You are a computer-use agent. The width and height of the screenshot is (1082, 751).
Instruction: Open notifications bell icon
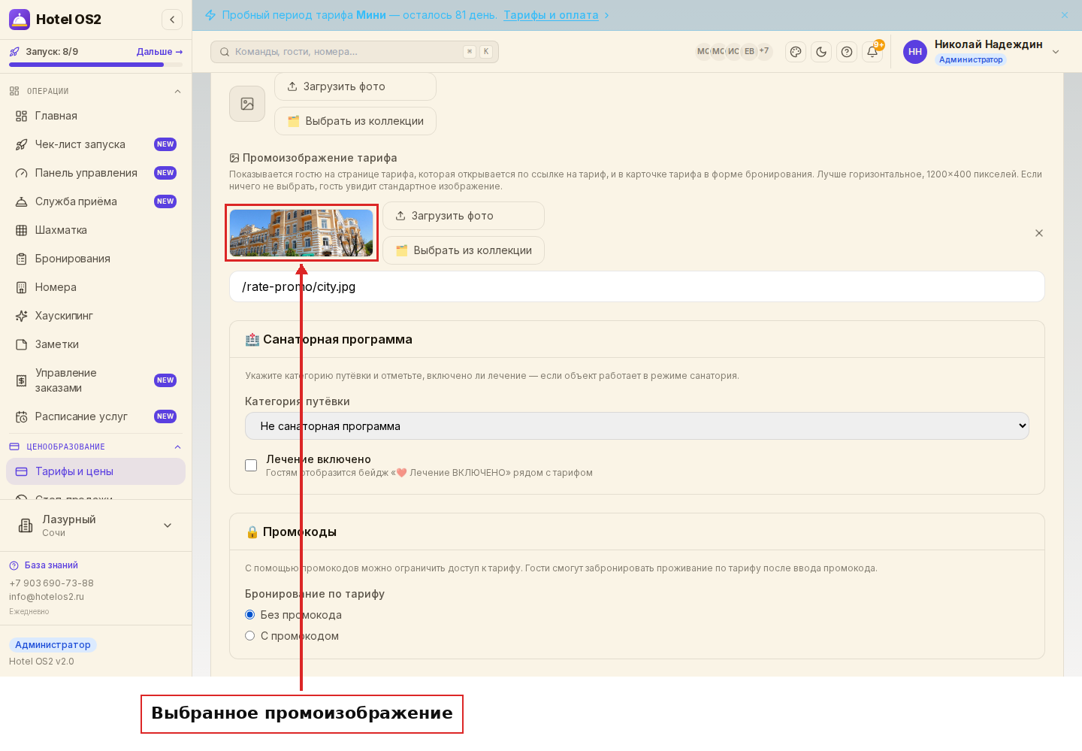tap(872, 52)
